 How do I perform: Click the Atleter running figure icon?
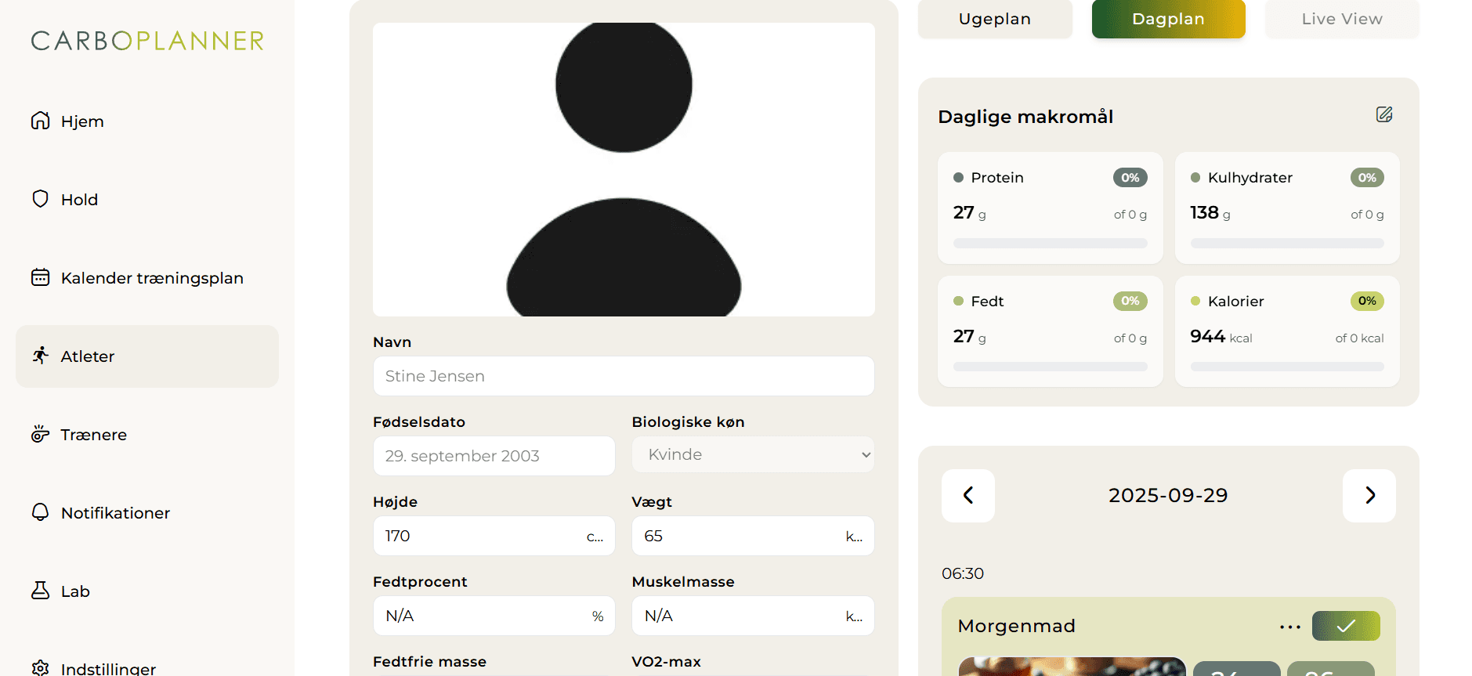[x=40, y=356]
